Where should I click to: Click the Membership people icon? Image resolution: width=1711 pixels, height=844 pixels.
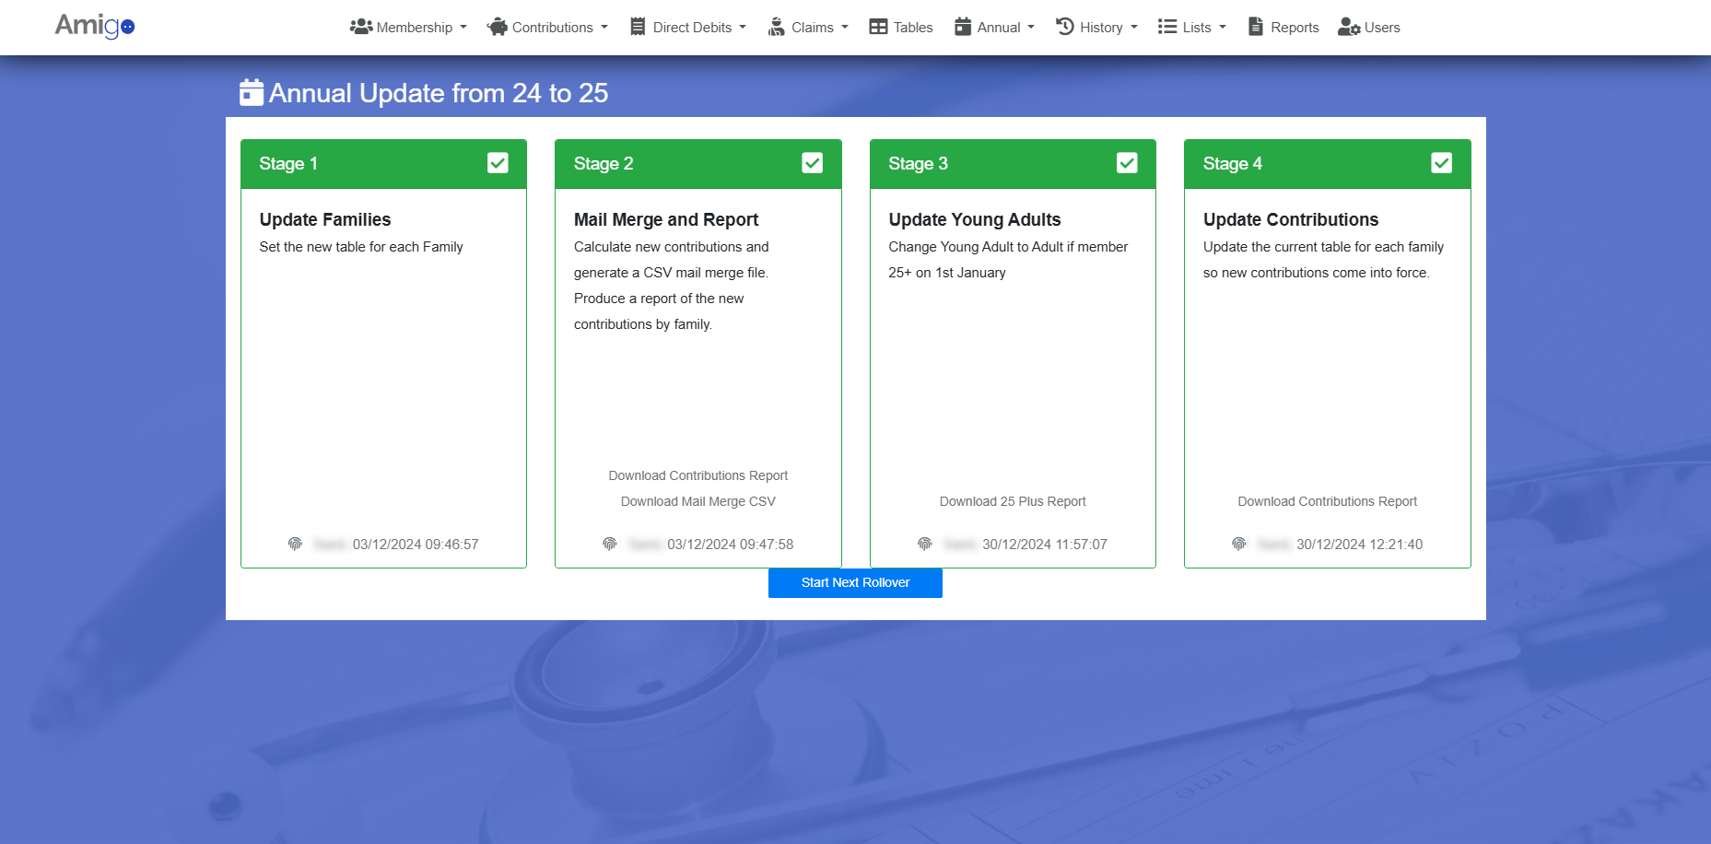(x=360, y=27)
